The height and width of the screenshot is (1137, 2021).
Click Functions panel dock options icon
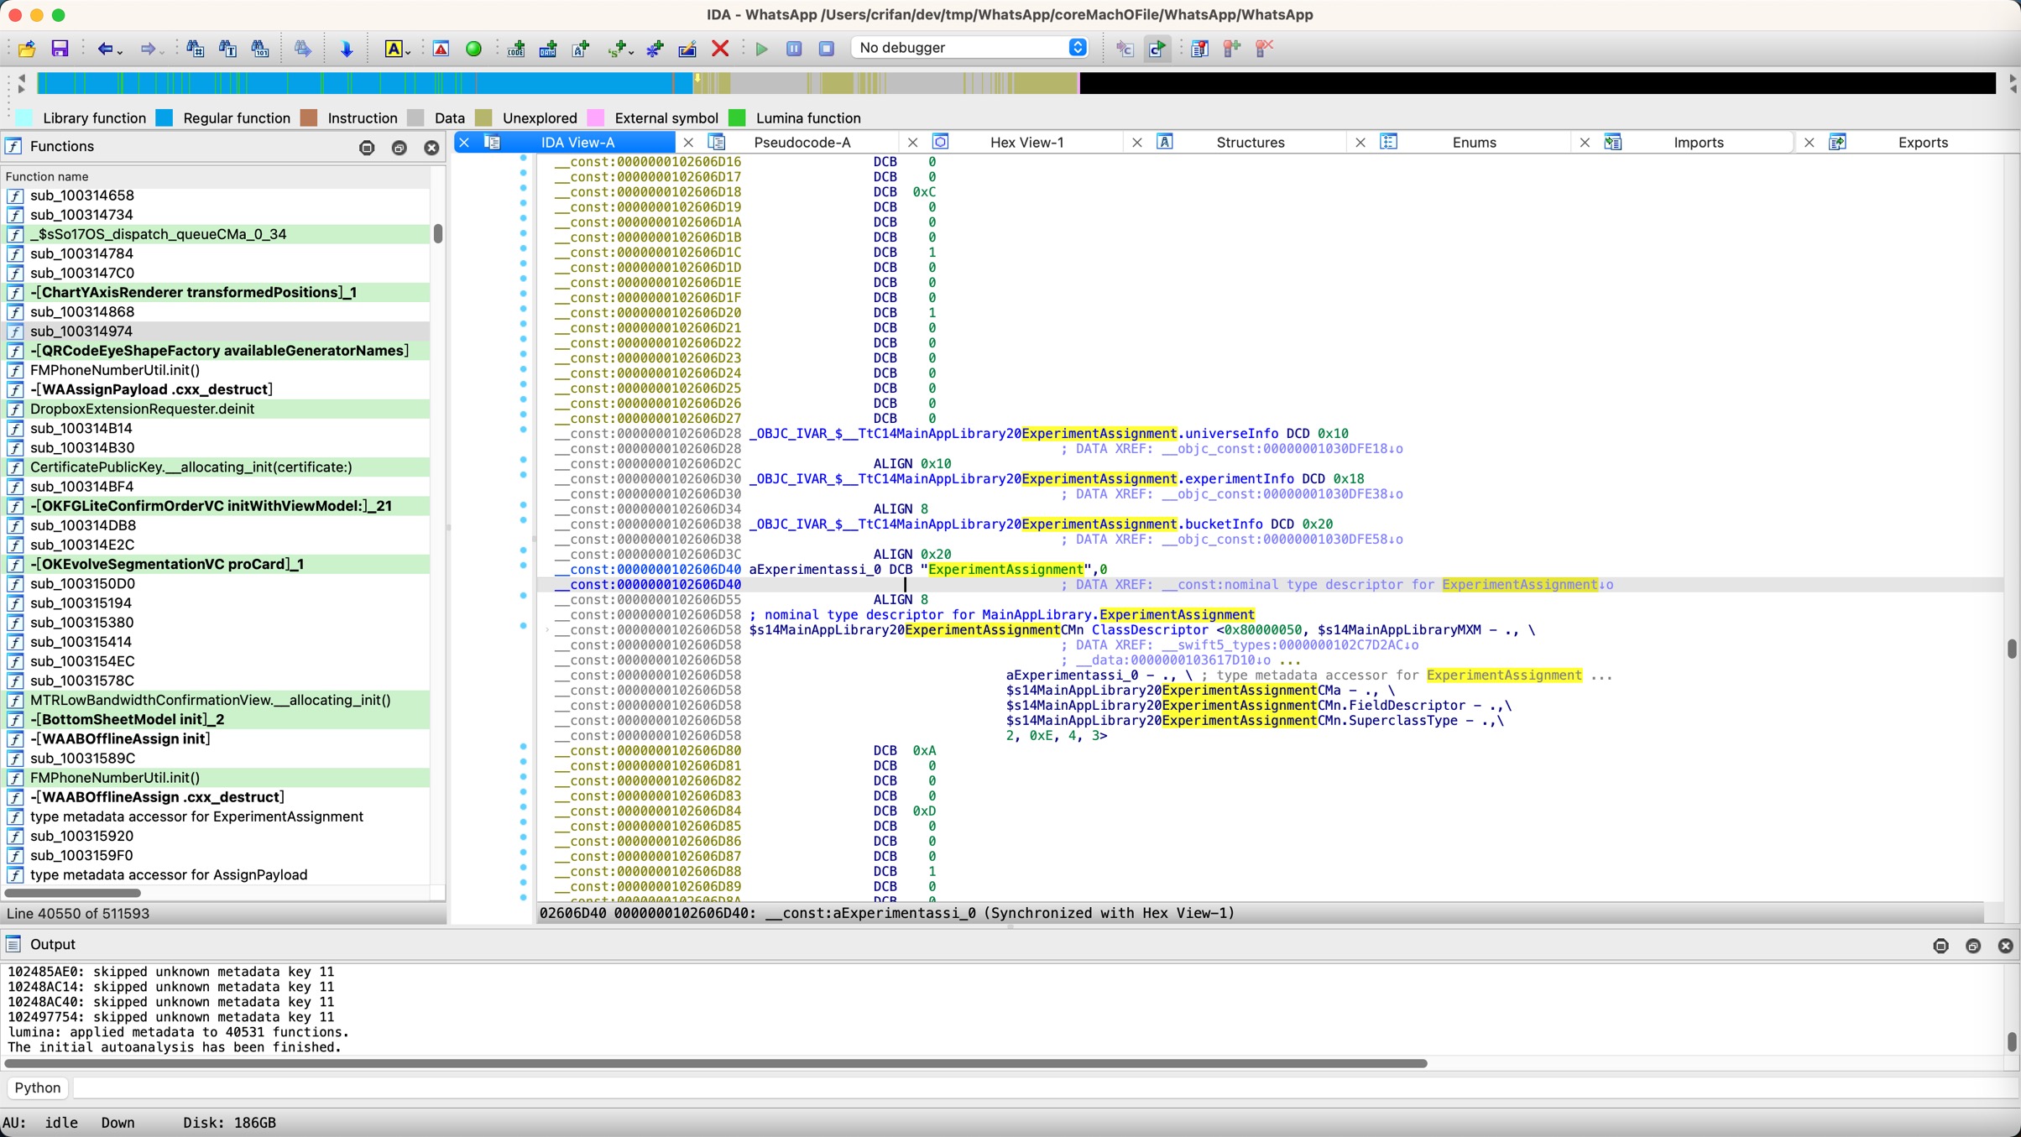(x=367, y=148)
